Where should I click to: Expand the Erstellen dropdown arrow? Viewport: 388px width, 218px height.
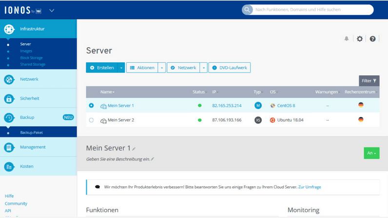click(121, 68)
